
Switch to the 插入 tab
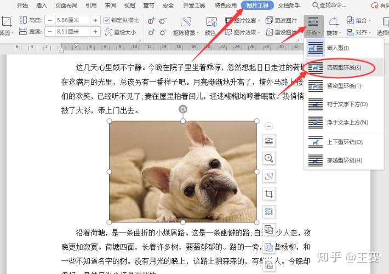coord(42,5)
